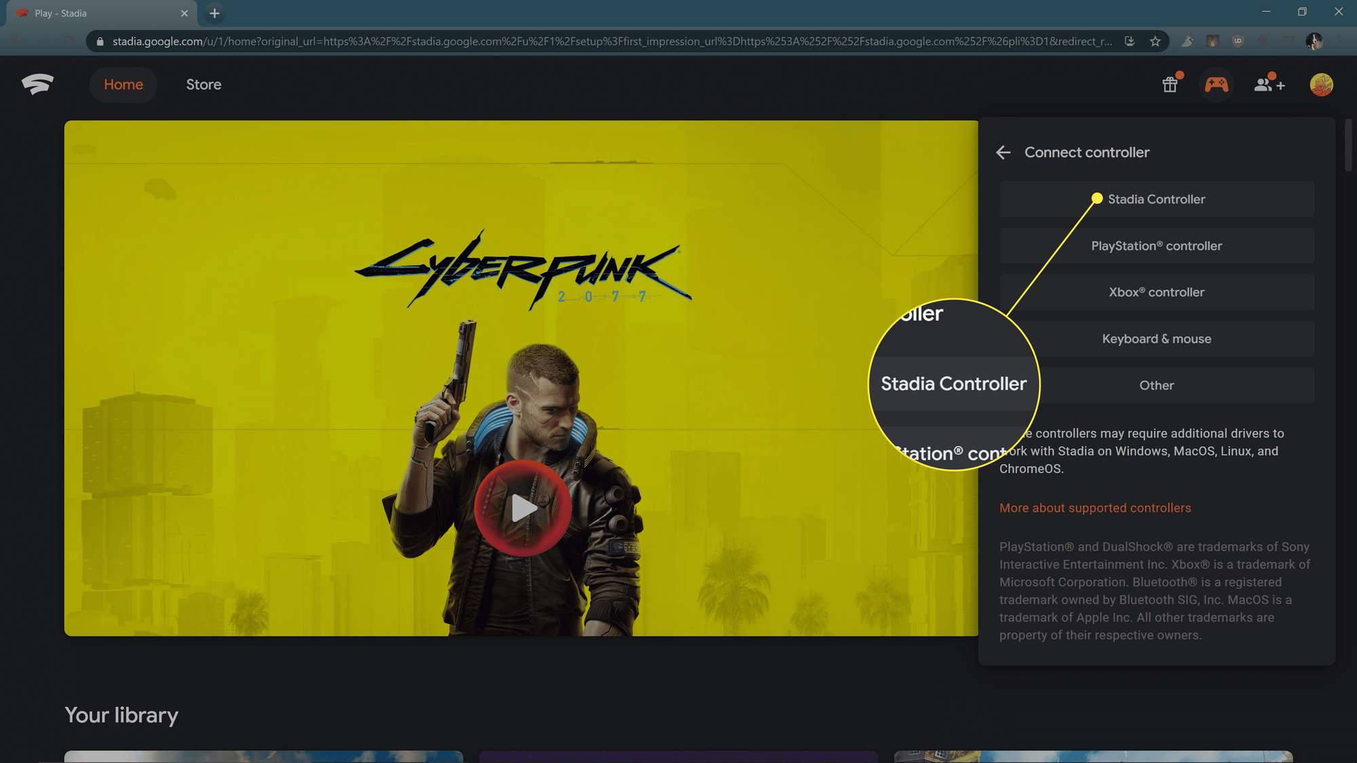Open the Store tab

pyautogui.click(x=204, y=84)
